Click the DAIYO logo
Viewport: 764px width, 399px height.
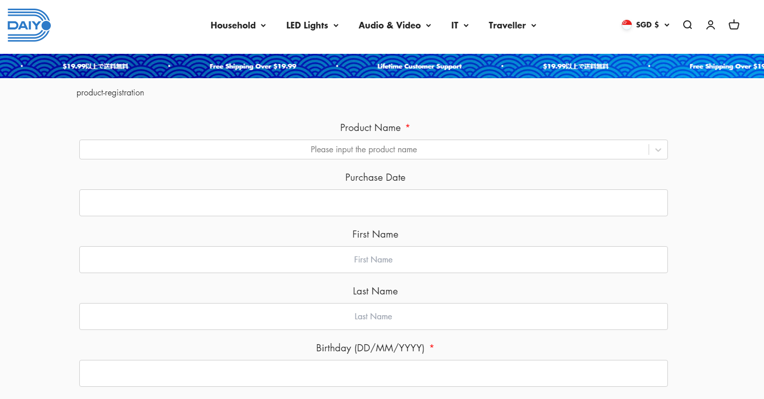point(29,25)
